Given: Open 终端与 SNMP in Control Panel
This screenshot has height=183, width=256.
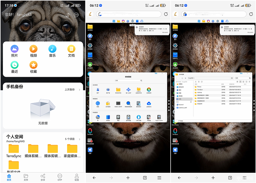Looking at the screenshot, I should point(118,104).
